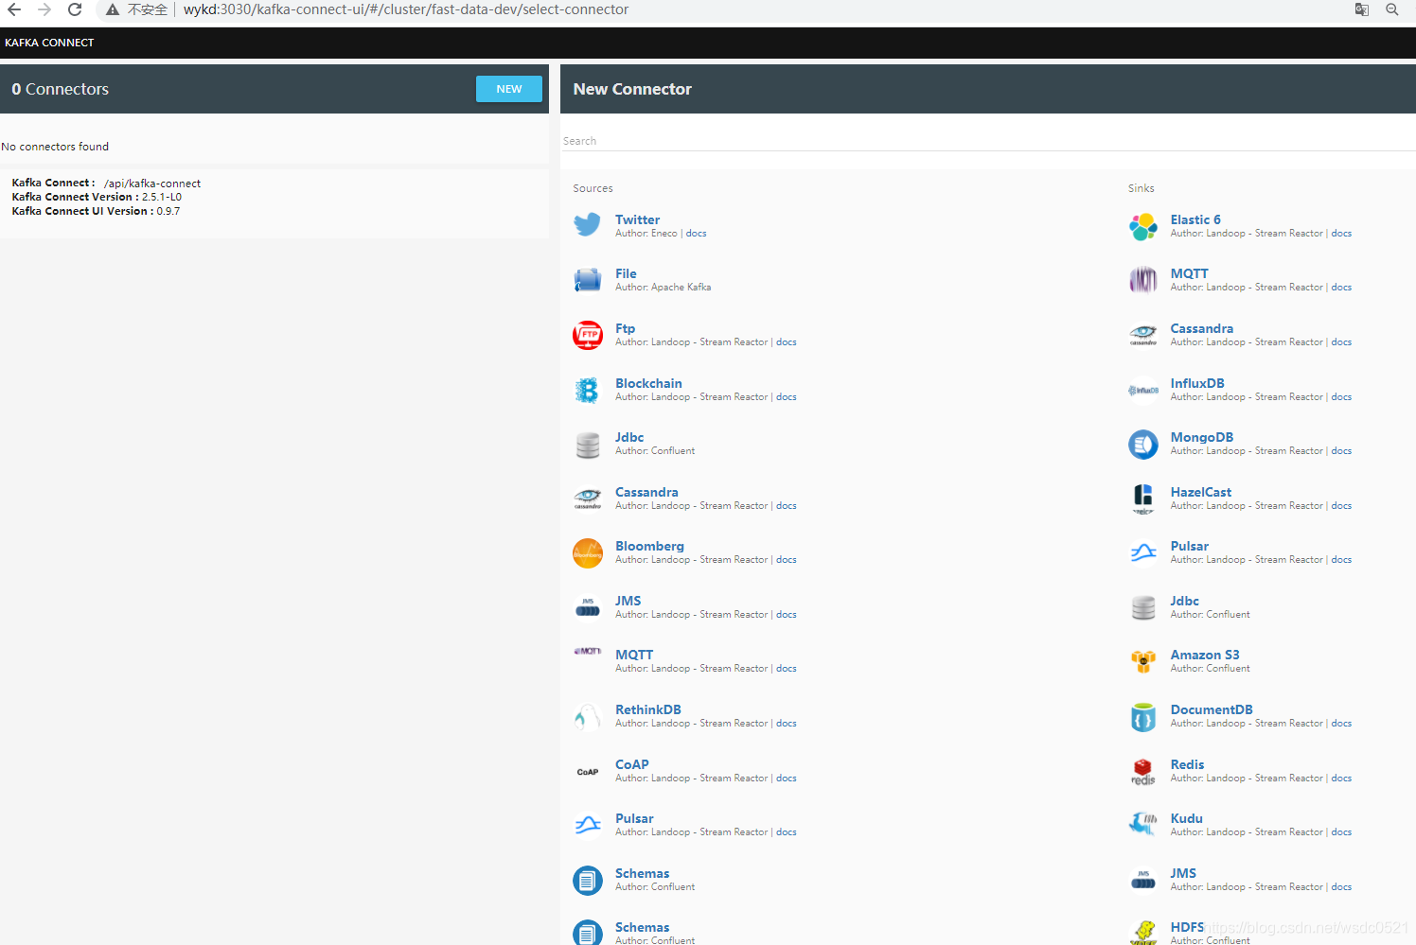The height and width of the screenshot is (945, 1416).
Task: Click the Cassandra source eye icon
Action: coord(588,499)
